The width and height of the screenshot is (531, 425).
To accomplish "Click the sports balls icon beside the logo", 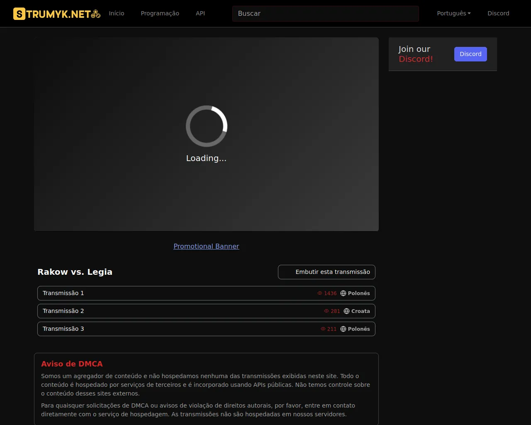I will point(96,14).
